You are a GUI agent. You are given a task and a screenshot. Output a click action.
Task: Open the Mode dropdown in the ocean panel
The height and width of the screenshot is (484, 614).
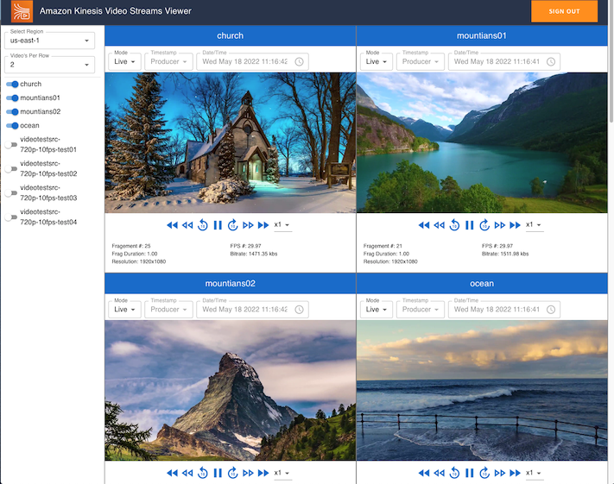pyautogui.click(x=377, y=310)
